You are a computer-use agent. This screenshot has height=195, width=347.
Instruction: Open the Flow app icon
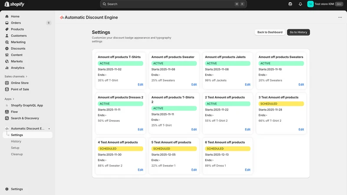click(7, 112)
